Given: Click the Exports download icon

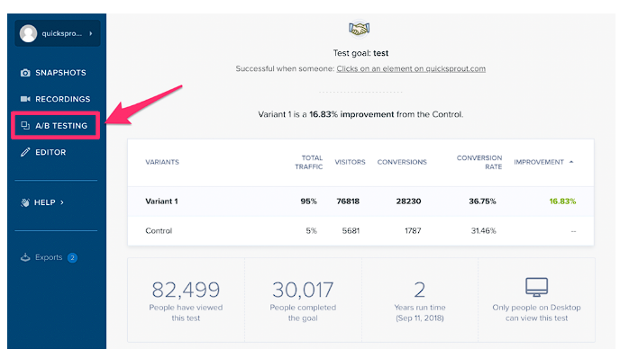Looking at the screenshot, I should [25, 257].
